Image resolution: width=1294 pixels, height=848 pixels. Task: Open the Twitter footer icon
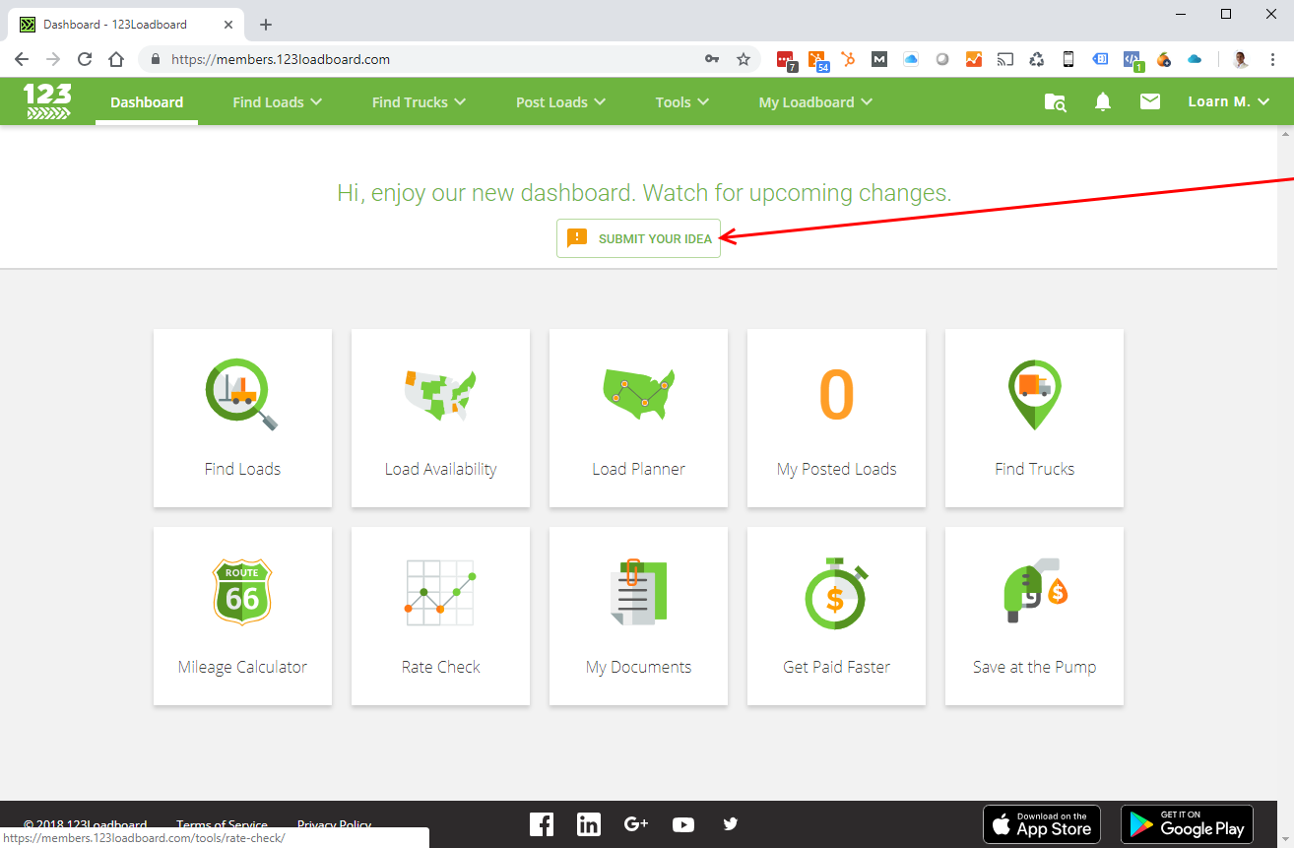click(x=730, y=824)
